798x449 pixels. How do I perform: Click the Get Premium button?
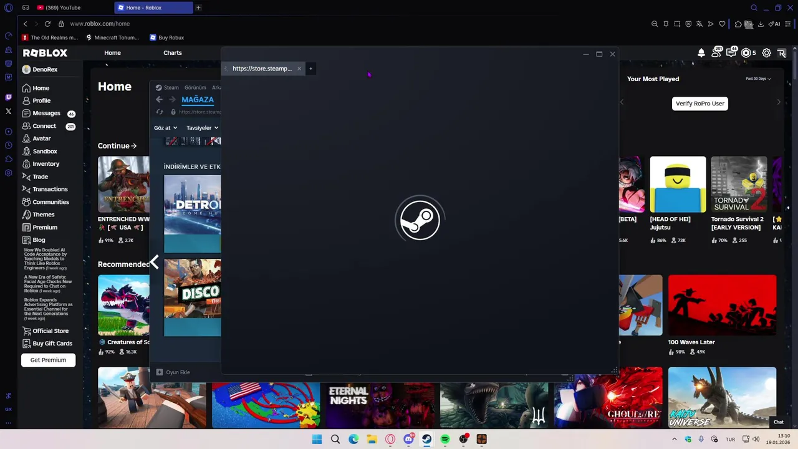coord(48,360)
